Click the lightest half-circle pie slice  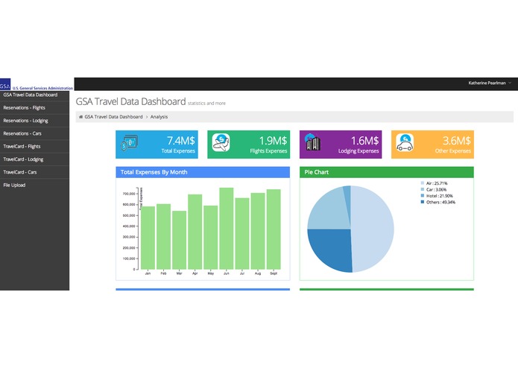coord(373,229)
